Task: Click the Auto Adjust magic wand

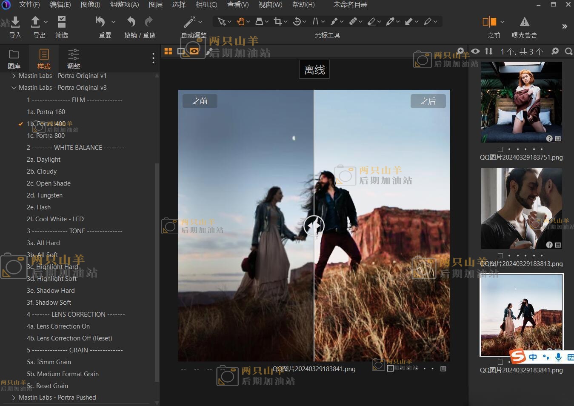Action: pyautogui.click(x=189, y=22)
